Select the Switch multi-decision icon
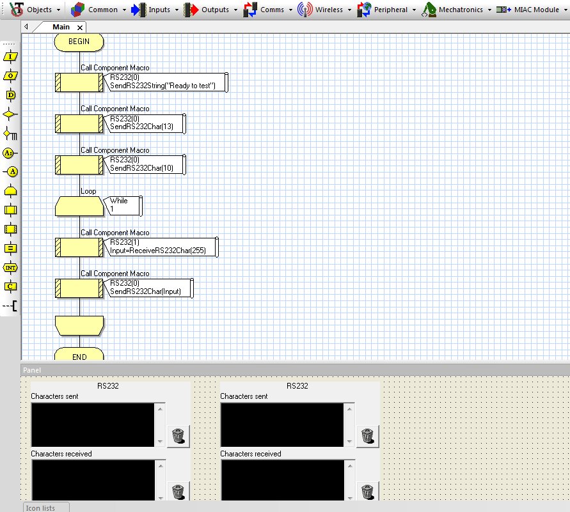Screen dimensions: 570x512 (x=10, y=134)
